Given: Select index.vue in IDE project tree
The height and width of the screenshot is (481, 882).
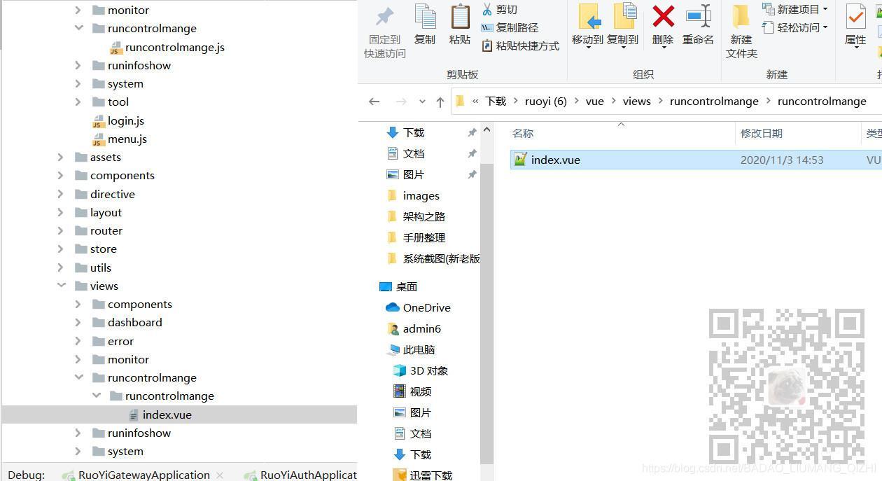Looking at the screenshot, I should click(167, 414).
